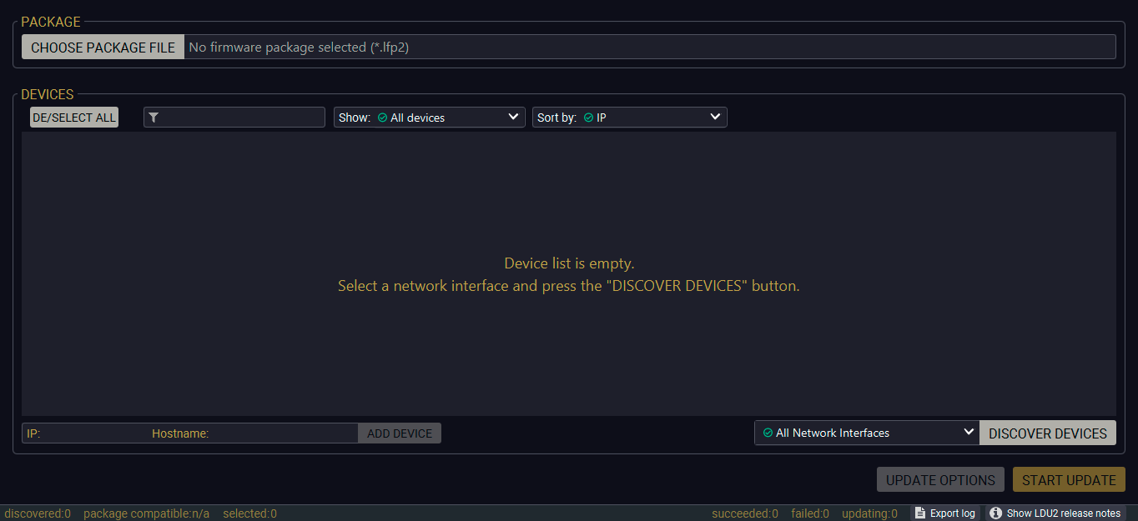Click the 'discovered:0' status text
Viewport: 1138px width, 521px height.
pos(38,513)
